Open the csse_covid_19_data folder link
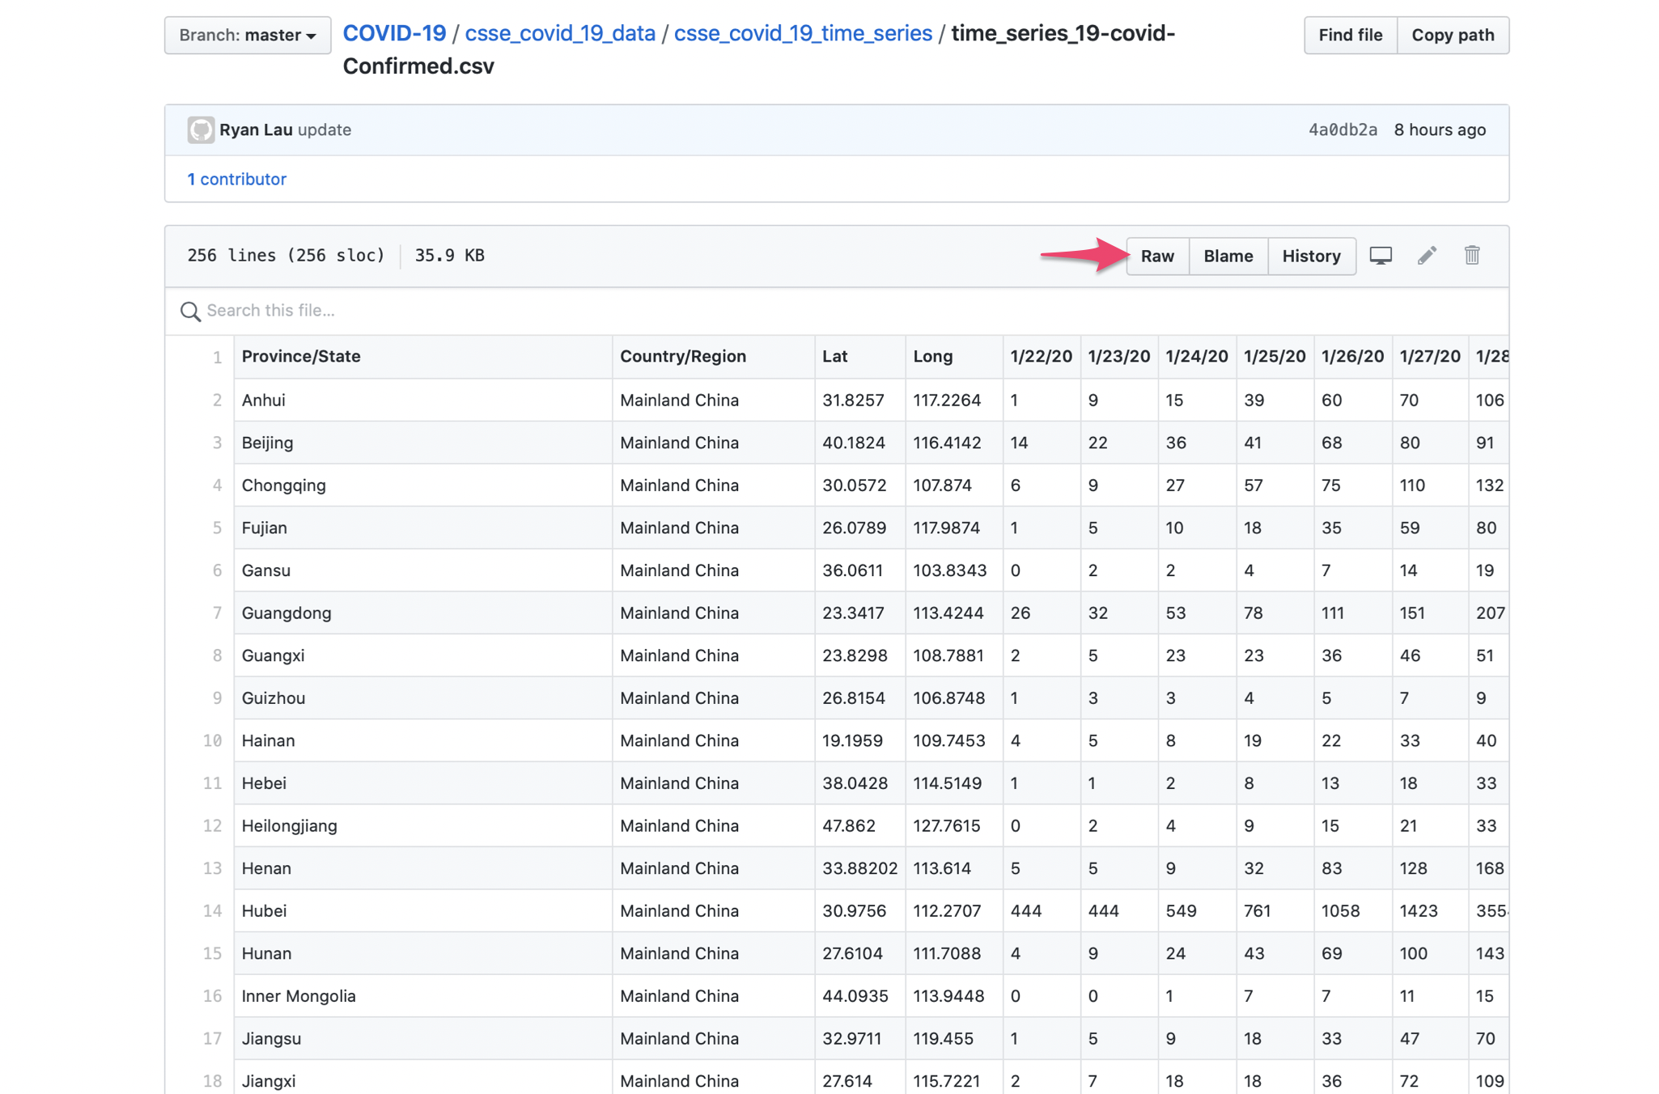 [x=560, y=33]
